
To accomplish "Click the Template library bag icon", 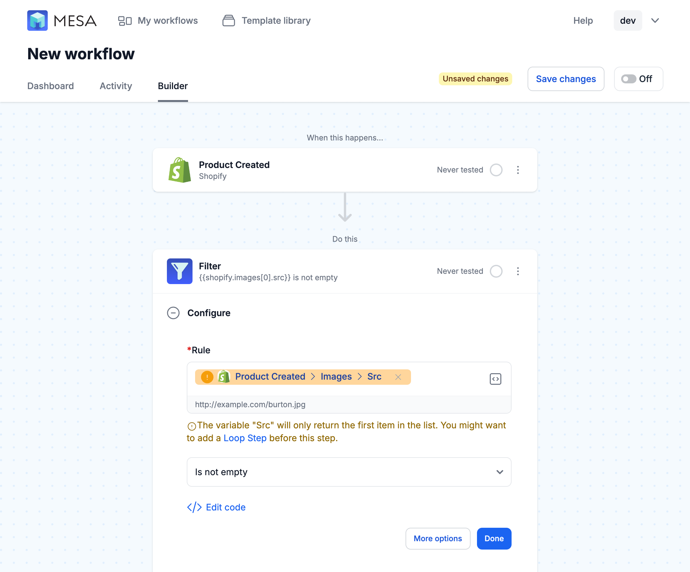I will click(229, 20).
